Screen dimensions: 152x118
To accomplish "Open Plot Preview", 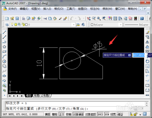I will click(x=29, y=19).
